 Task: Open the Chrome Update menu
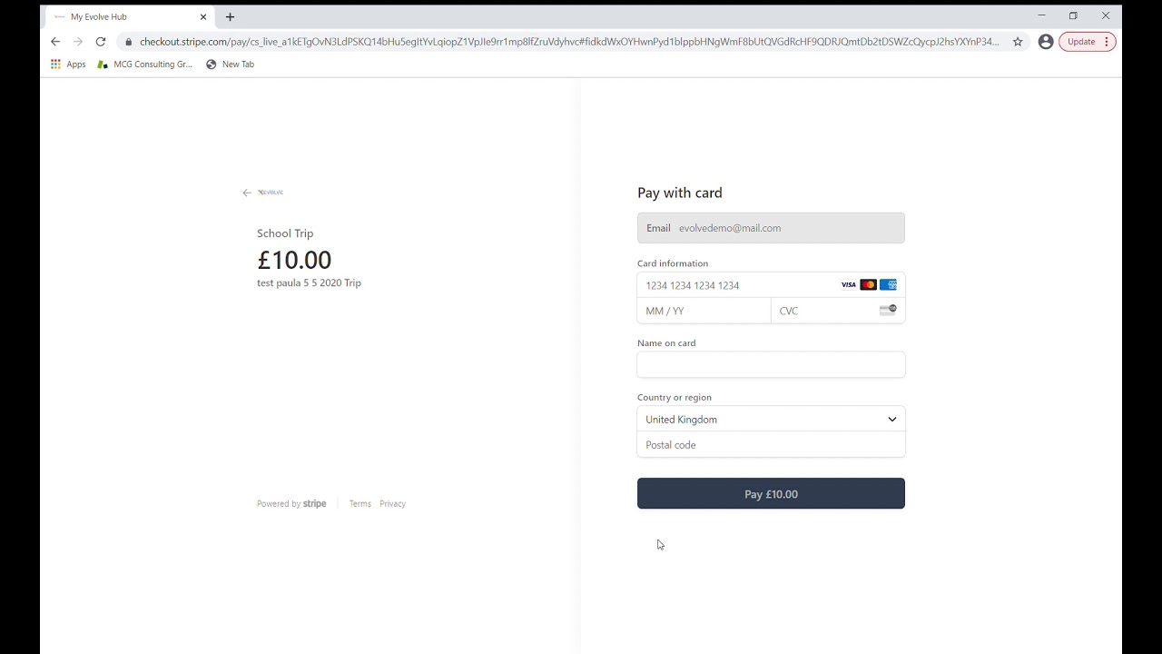pyautogui.click(x=1087, y=42)
